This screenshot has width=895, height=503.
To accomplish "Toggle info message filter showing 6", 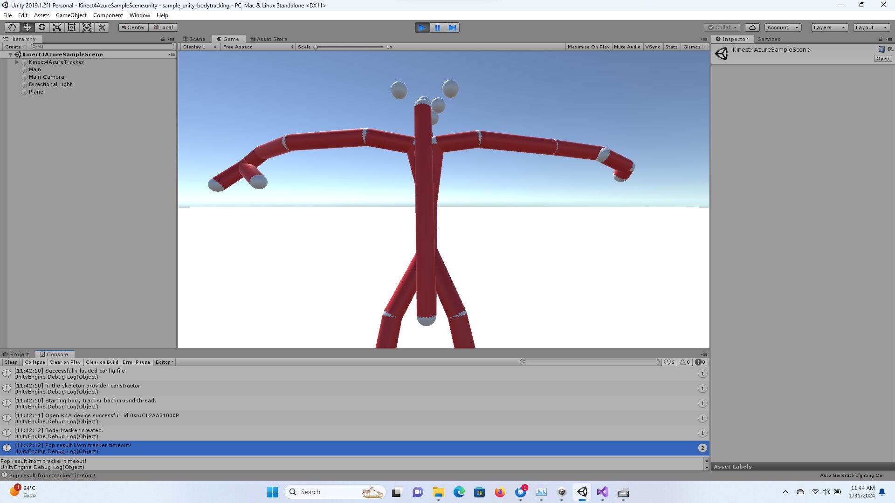I will coord(669,362).
